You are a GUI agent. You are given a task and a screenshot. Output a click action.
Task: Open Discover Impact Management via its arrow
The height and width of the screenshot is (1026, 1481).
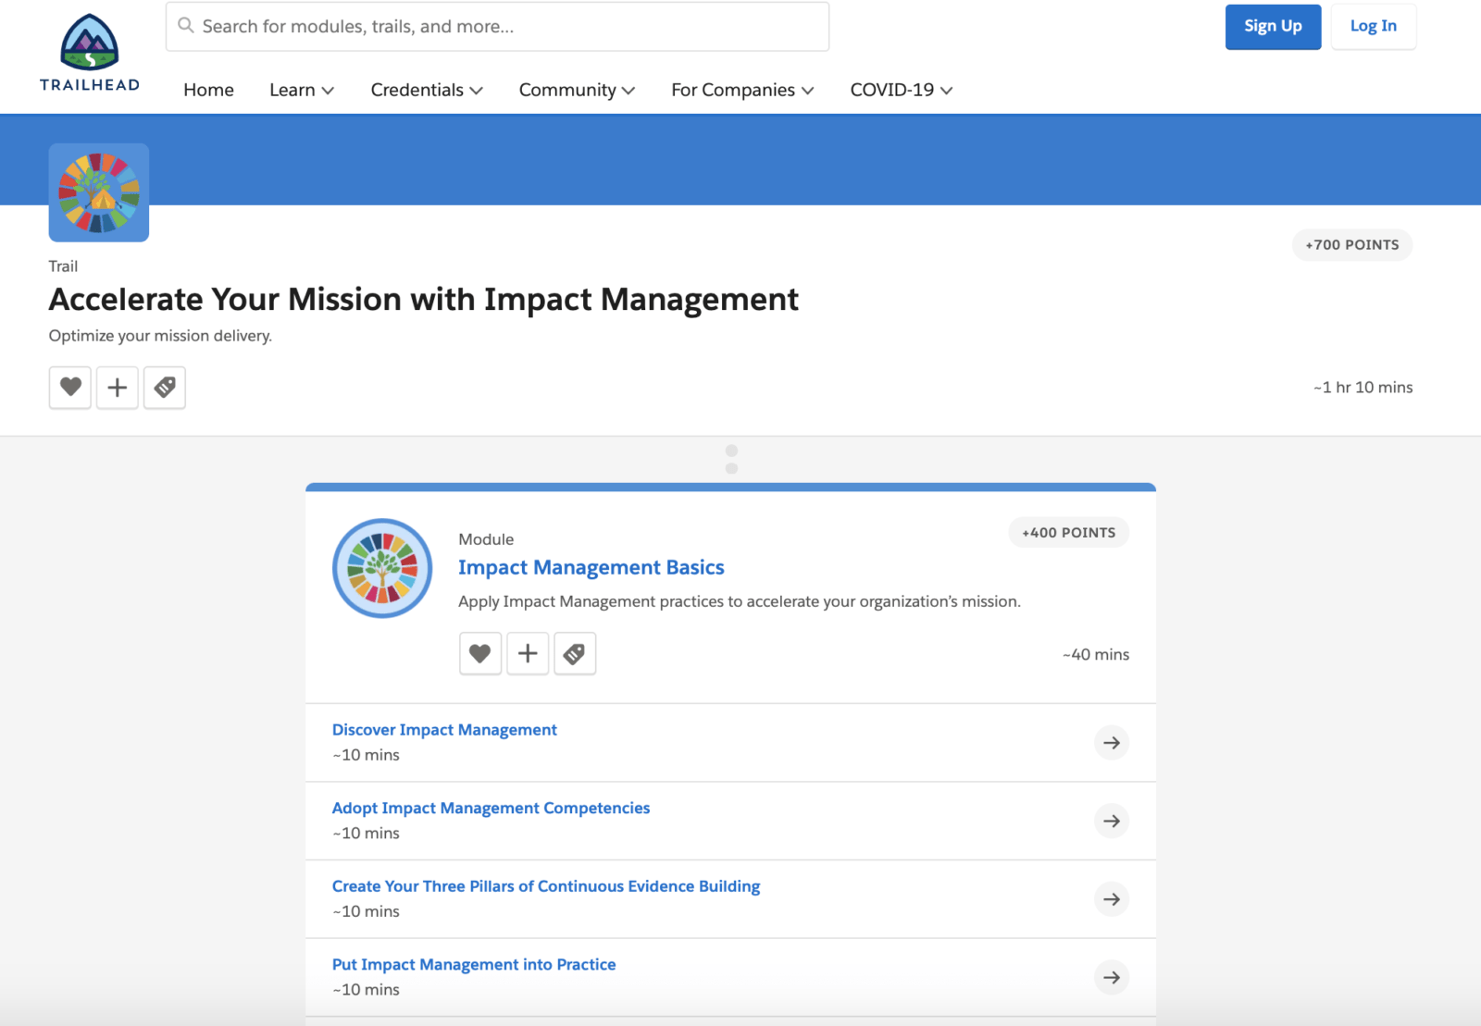1112,743
